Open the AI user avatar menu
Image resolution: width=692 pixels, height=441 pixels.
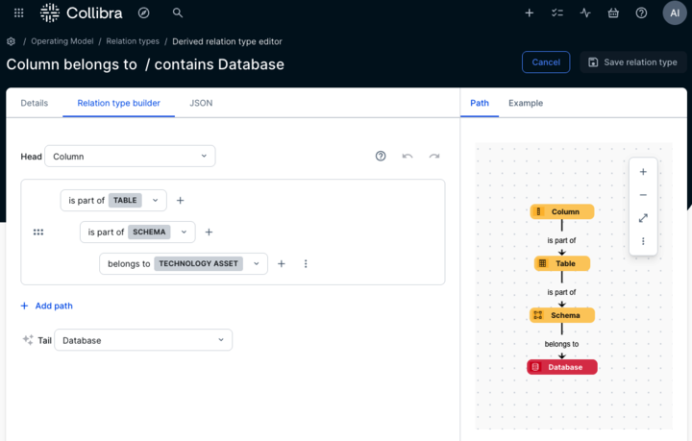pyautogui.click(x=675, y=12)
